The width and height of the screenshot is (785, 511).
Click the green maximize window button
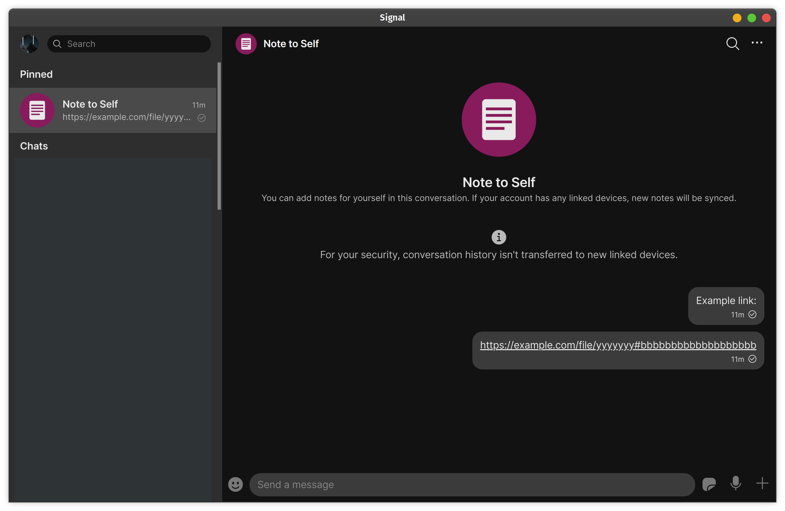751,18
